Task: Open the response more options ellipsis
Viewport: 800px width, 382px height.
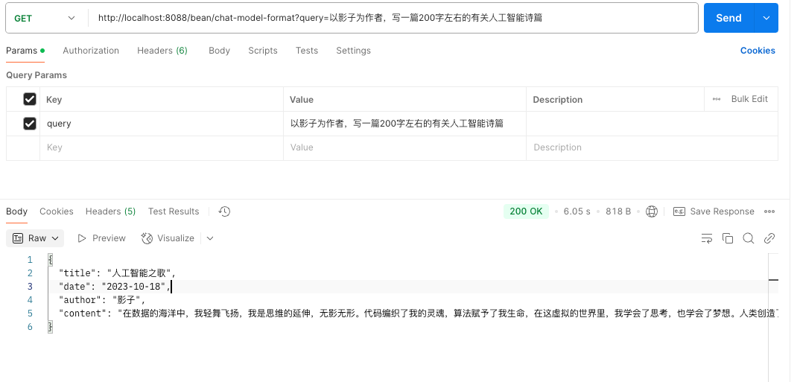Action: click(769, 211)
